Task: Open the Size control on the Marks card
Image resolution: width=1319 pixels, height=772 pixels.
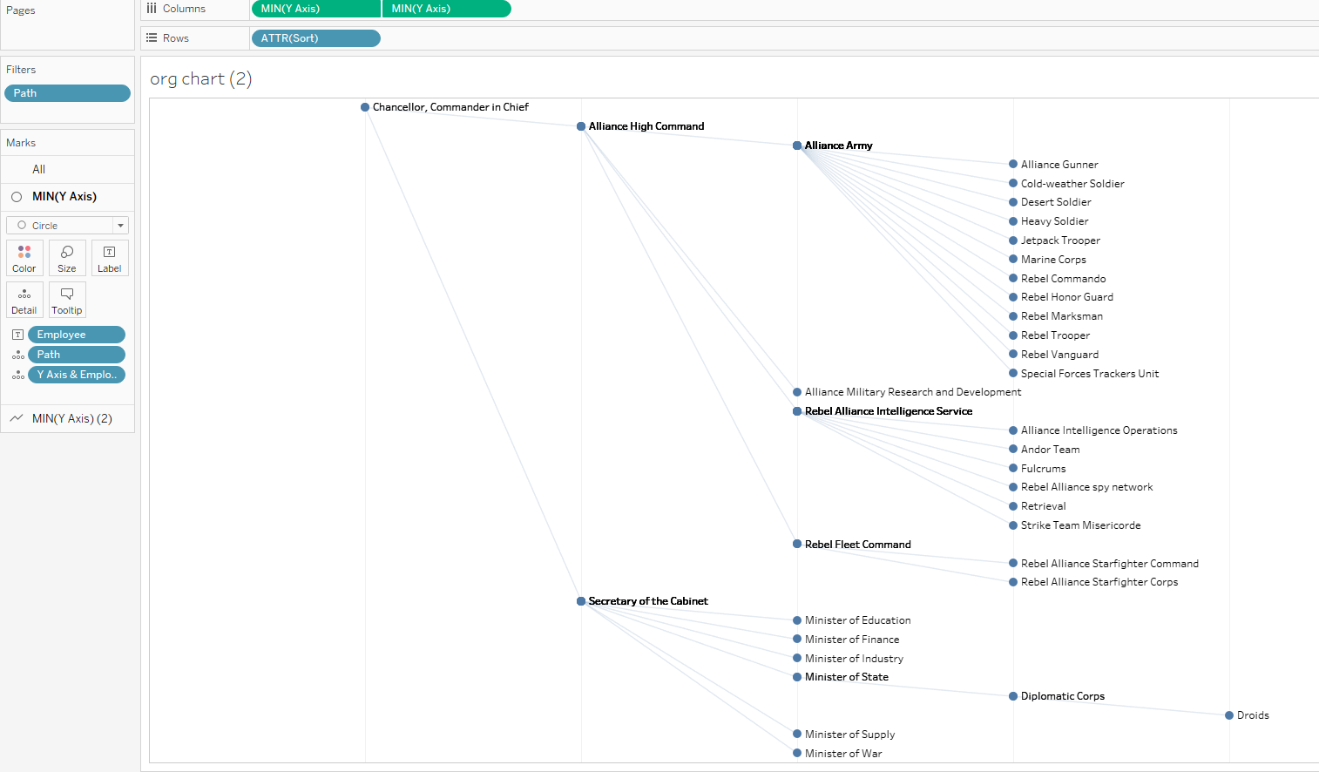Action: pyautogui.click(x=67, y=258)
